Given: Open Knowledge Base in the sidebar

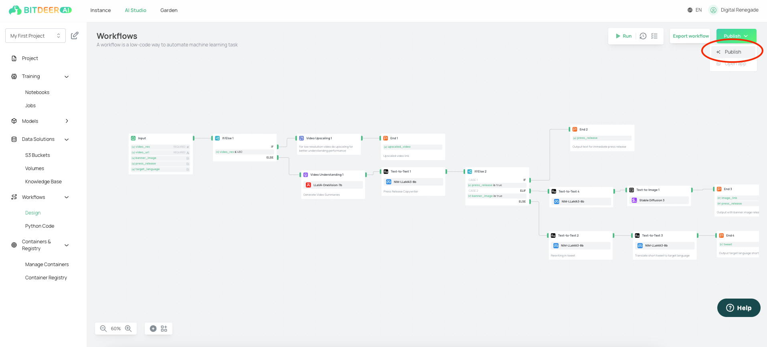Looking at the screenshot, I should tap(43, 181).
